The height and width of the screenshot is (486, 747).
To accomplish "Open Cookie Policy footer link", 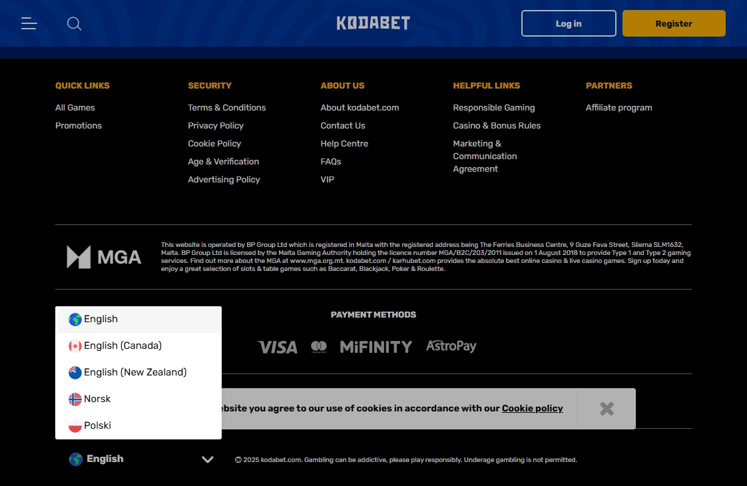I will (214, 144).
